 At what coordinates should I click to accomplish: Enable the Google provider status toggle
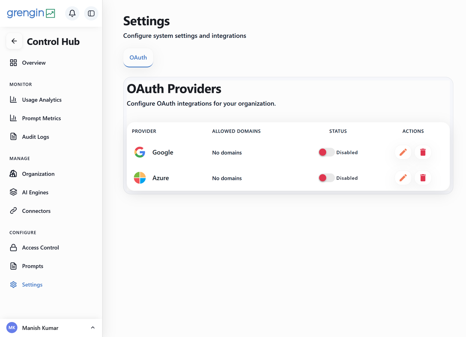(326, 152)
